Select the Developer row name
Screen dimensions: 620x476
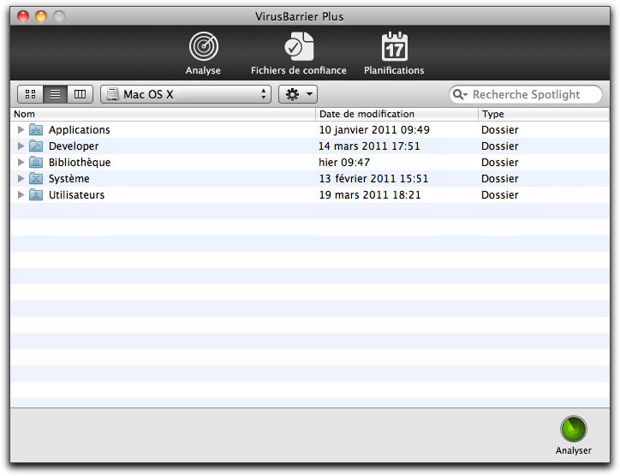[74, 146]
